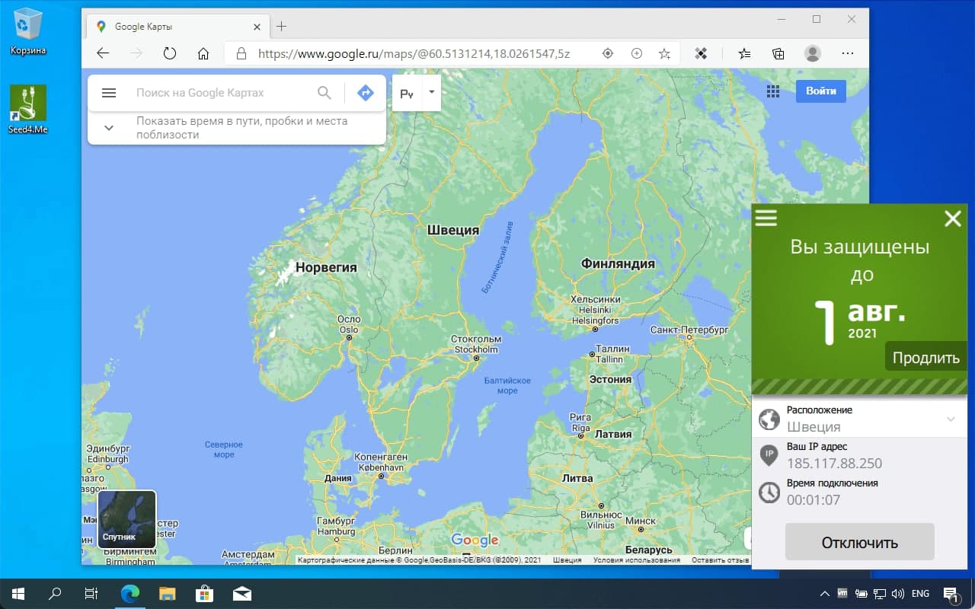Open Mail app from the taskbar
Screen dimensions: 975x609
pos(241,594)
